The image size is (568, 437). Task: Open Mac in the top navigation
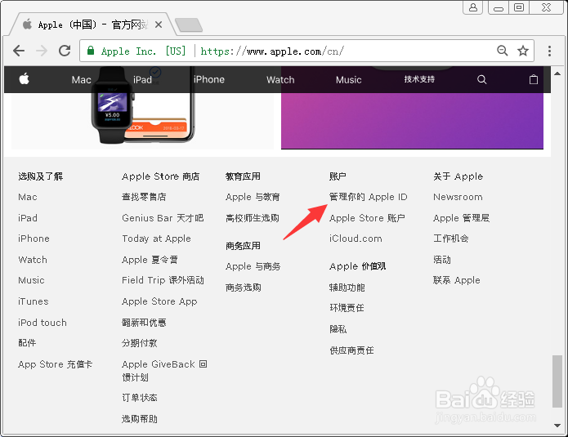click(x=81, y=80)
